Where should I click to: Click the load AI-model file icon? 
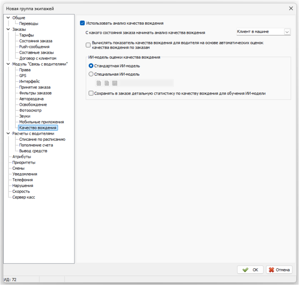pos(99,83)
